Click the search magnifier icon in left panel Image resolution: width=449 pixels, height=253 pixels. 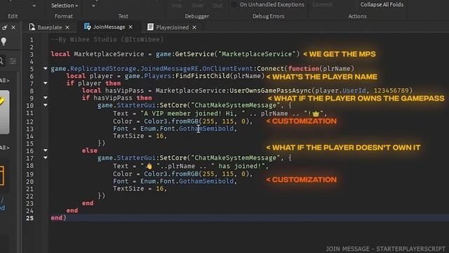(1, 61)
